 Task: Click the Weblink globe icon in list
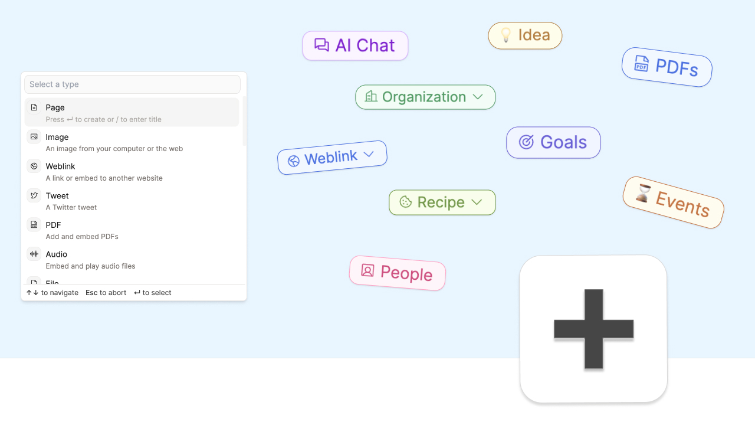point(34,166)
